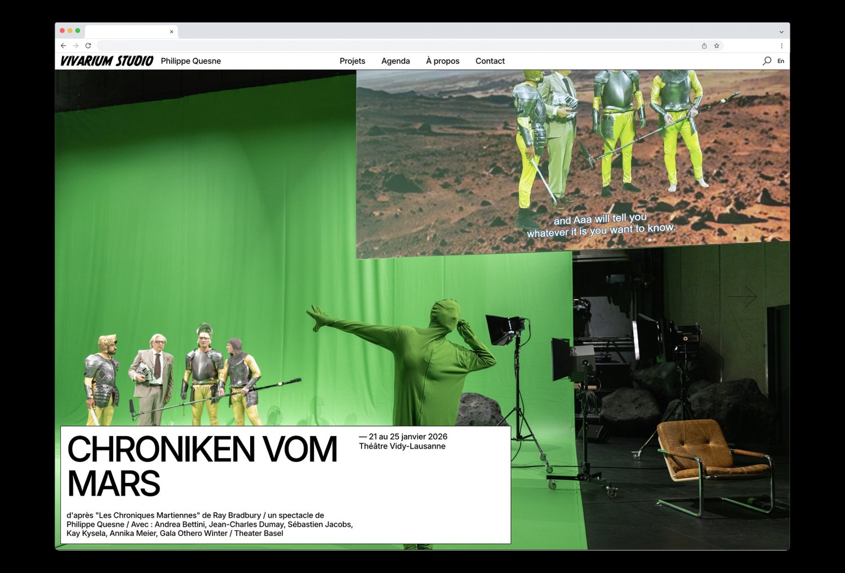Reload the page with the refresh icon
The width and height of the screenshot is (845, 573).
[x=88, y=46]
